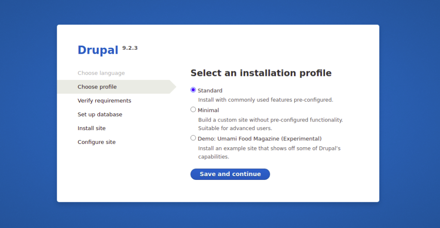The height and width of the screenshot is (228, 440).
Task: Click the 'Install with commonly used features' description
Action: pos(266,100)
